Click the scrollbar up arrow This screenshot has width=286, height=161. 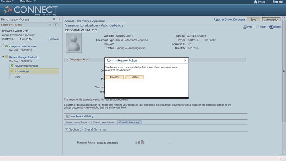click(284, 18)
